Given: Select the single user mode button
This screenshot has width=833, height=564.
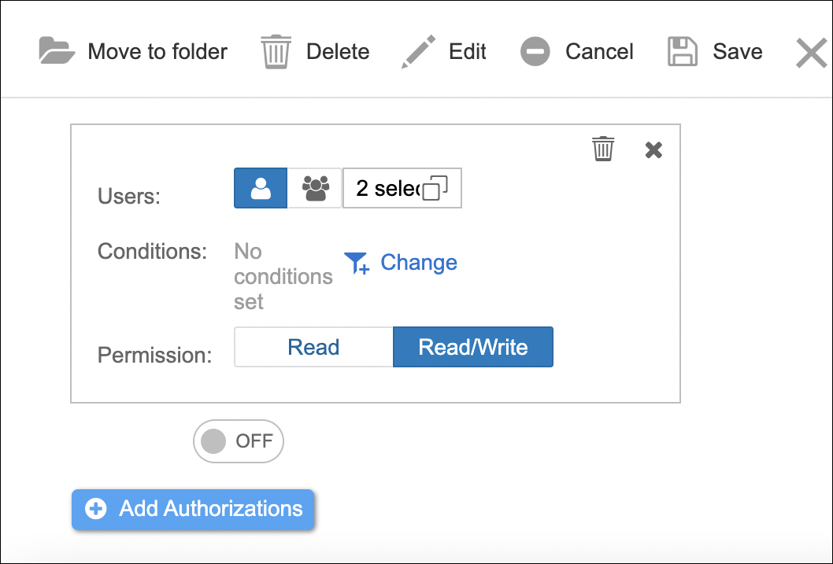Looking at the screenshot, I should 261,188.
